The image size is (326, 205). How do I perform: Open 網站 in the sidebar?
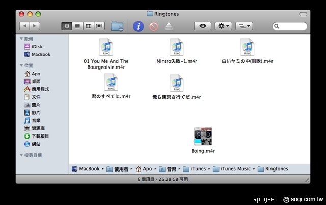[32, 144]
